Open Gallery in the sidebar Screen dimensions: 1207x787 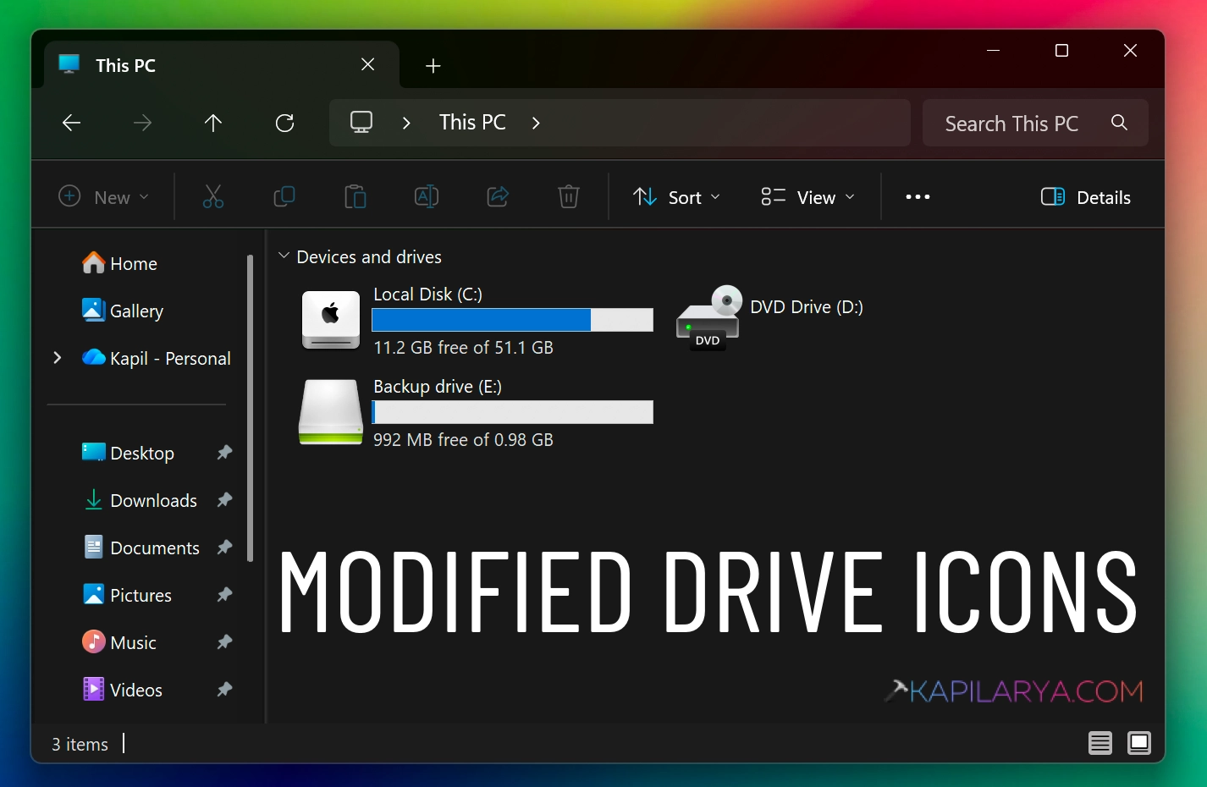pyautogui.click(x=123, y=311)
